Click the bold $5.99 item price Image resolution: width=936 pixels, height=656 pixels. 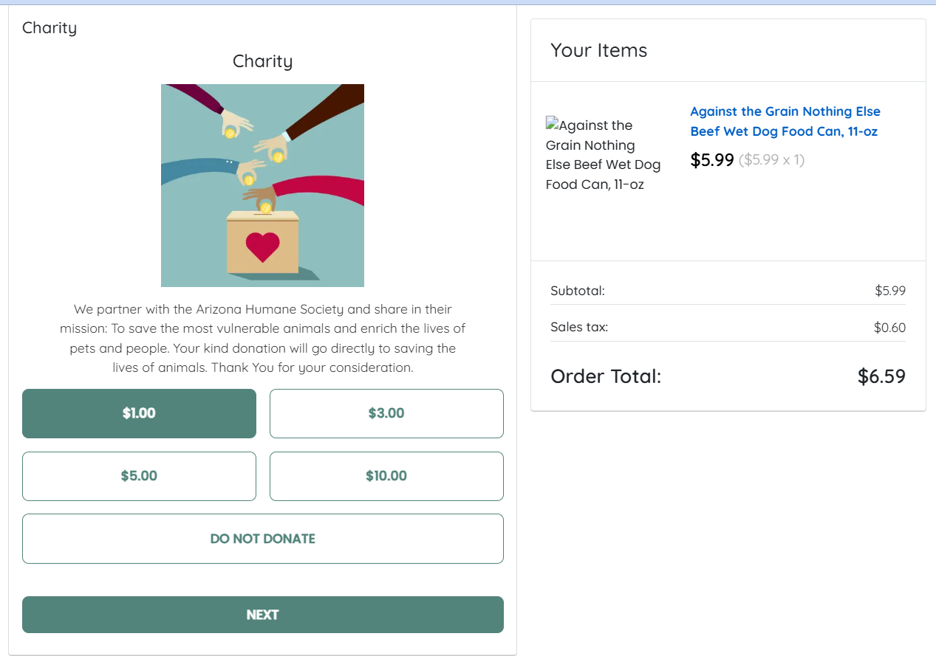(712, 160)
